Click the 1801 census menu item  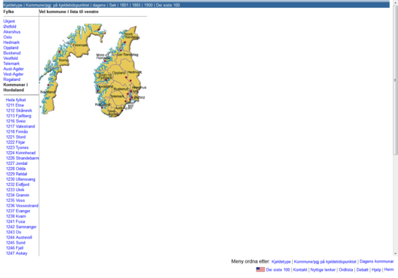click(124, 5)
